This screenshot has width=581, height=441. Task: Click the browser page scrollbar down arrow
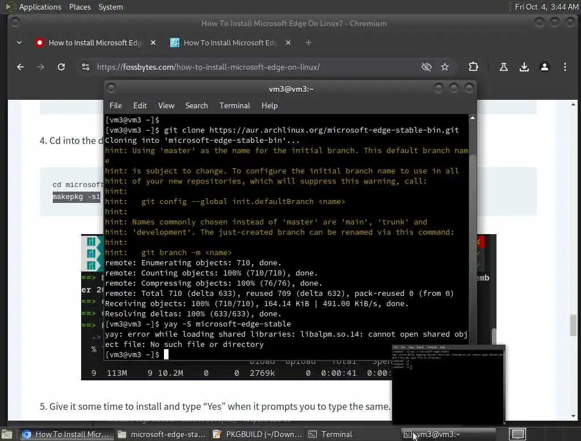click(573, 416)
